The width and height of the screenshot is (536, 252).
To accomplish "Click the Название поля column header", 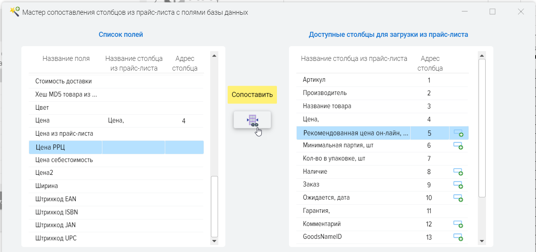I will (66, 59).
